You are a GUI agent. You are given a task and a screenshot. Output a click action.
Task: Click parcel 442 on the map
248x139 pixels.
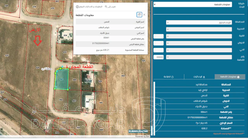click(61, 100)
